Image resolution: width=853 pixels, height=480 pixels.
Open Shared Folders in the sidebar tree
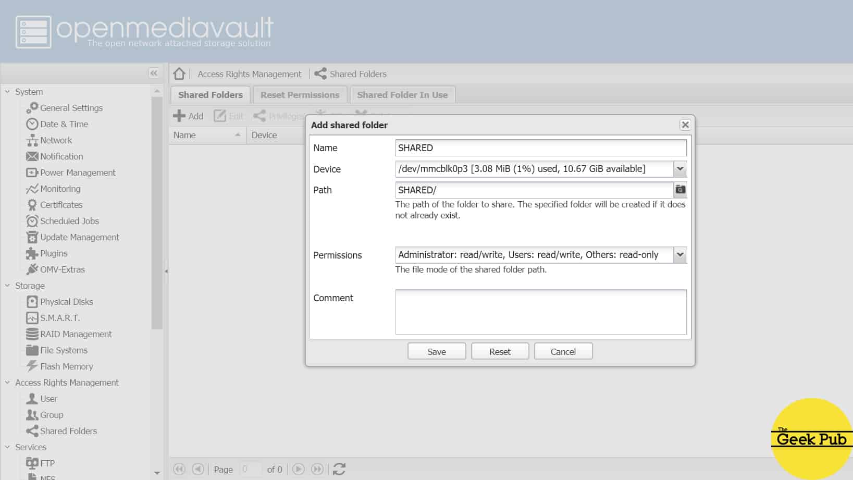(61, 431)
